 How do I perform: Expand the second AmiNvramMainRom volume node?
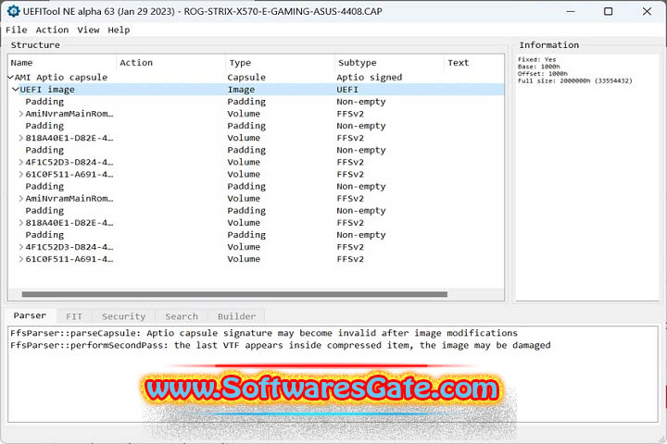(21, 199)
